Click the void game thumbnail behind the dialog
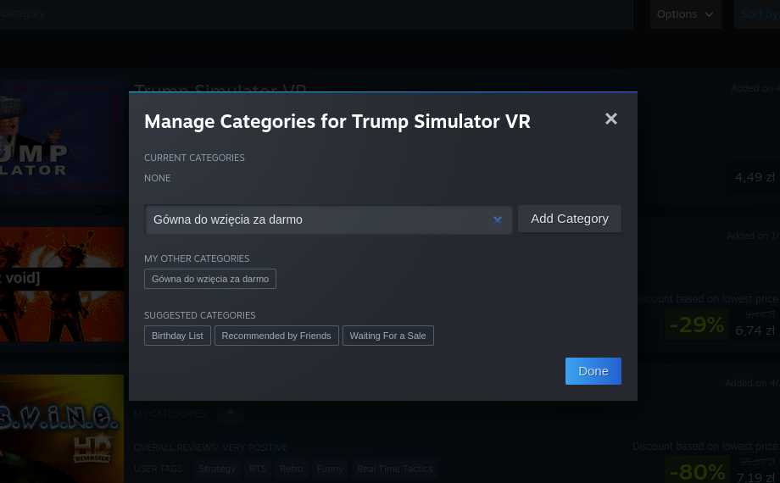 [62, 285]
